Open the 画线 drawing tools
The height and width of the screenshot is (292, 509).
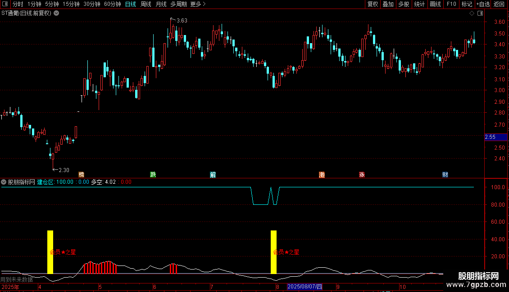click(x=435, y=4)
